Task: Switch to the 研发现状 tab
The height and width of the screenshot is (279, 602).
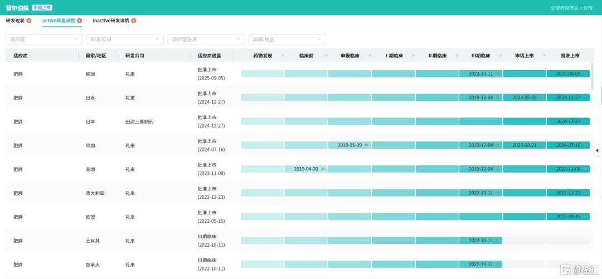Action: pos(15,21)
